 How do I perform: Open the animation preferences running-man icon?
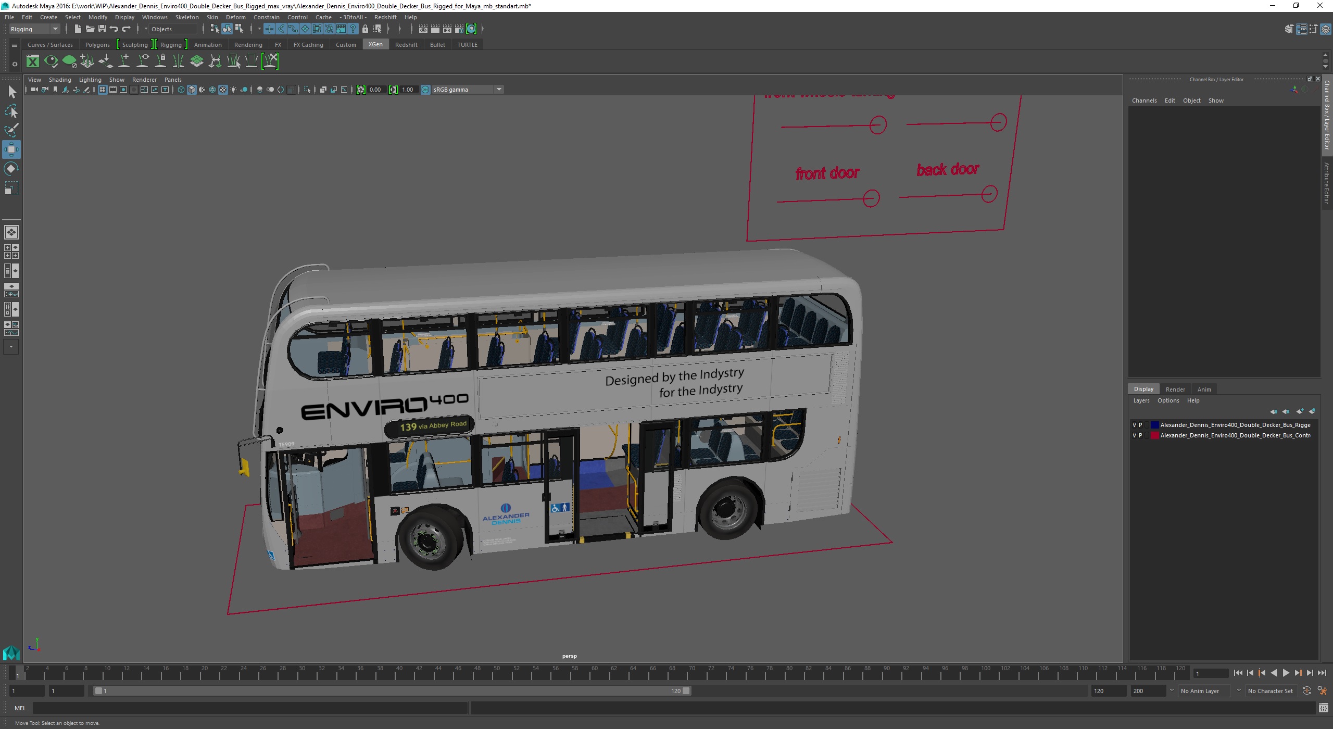click(1322, 691)
